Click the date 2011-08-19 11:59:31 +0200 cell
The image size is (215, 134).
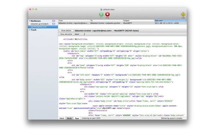click(x=167, y=23)
